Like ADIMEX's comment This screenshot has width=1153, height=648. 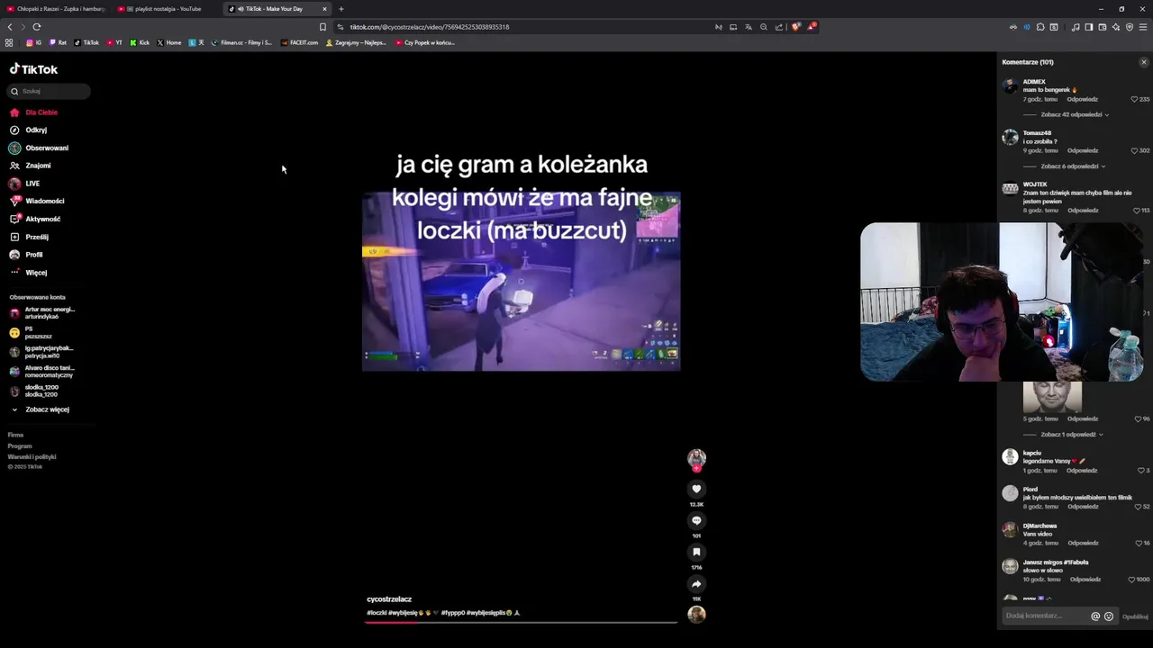[1134, 99]
